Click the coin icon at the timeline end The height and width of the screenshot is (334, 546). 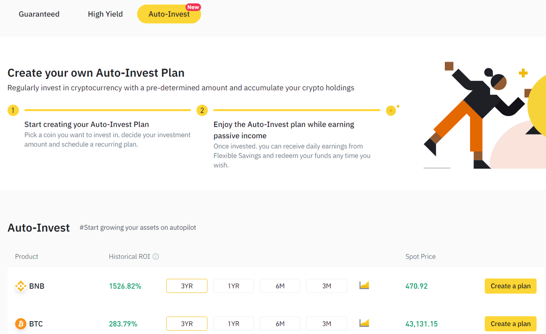tap(391, 110)
